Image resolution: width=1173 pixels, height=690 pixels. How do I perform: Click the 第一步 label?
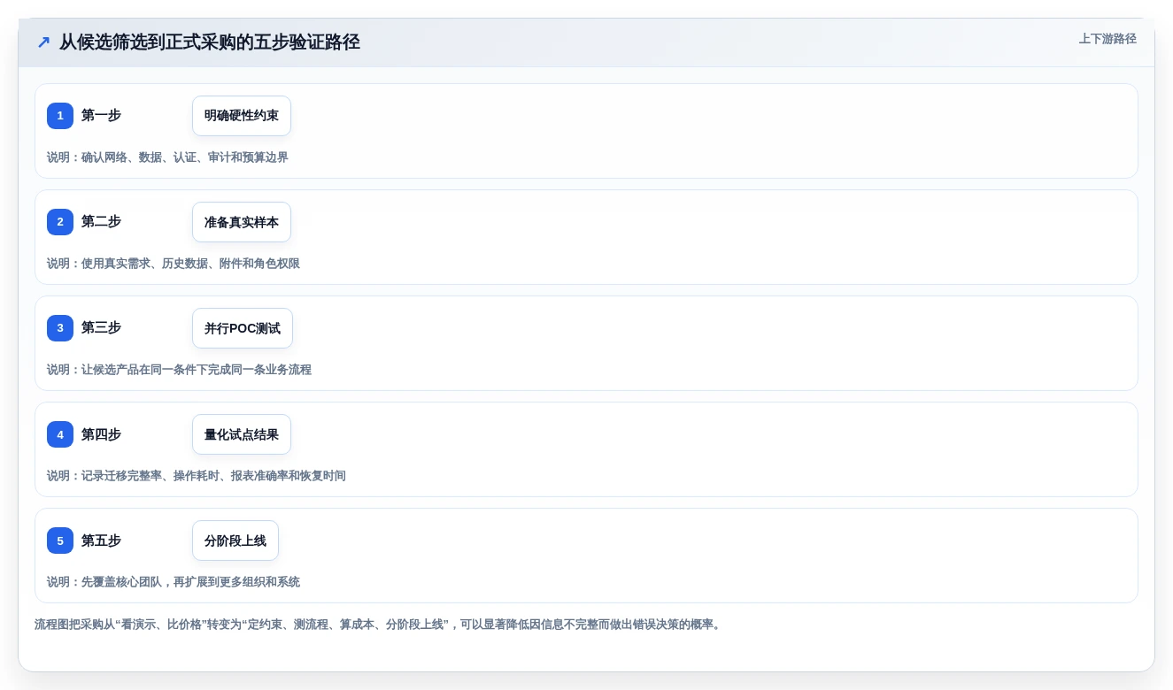101,115
